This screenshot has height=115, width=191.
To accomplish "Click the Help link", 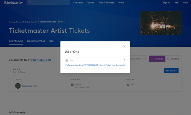I will [185, 3].
